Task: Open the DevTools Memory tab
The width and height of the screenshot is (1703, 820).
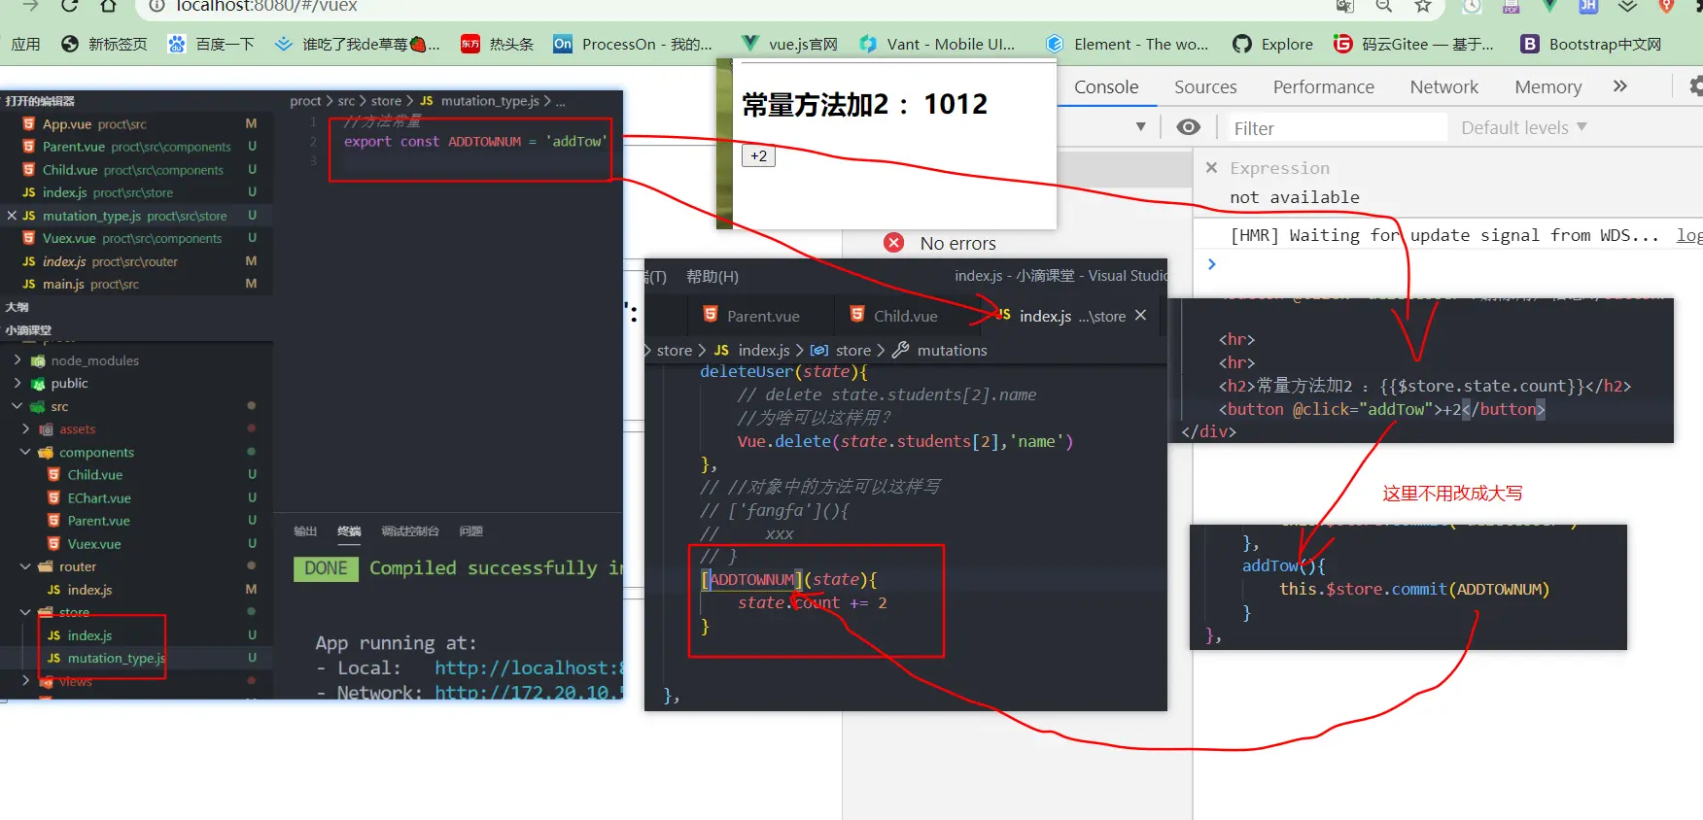Action: [1547, 86]
